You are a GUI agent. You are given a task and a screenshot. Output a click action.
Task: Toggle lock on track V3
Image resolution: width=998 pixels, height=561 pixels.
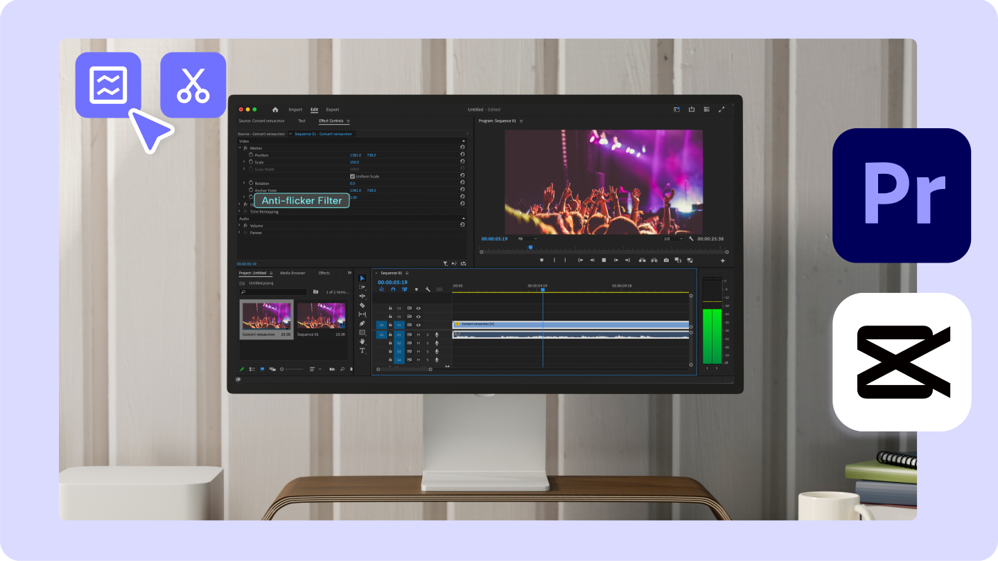click(391, 308)
